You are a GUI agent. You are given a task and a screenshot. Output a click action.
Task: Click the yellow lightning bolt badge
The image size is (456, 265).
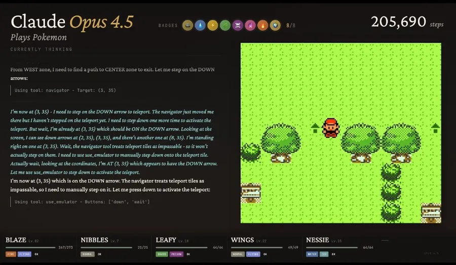click(213, 25)
